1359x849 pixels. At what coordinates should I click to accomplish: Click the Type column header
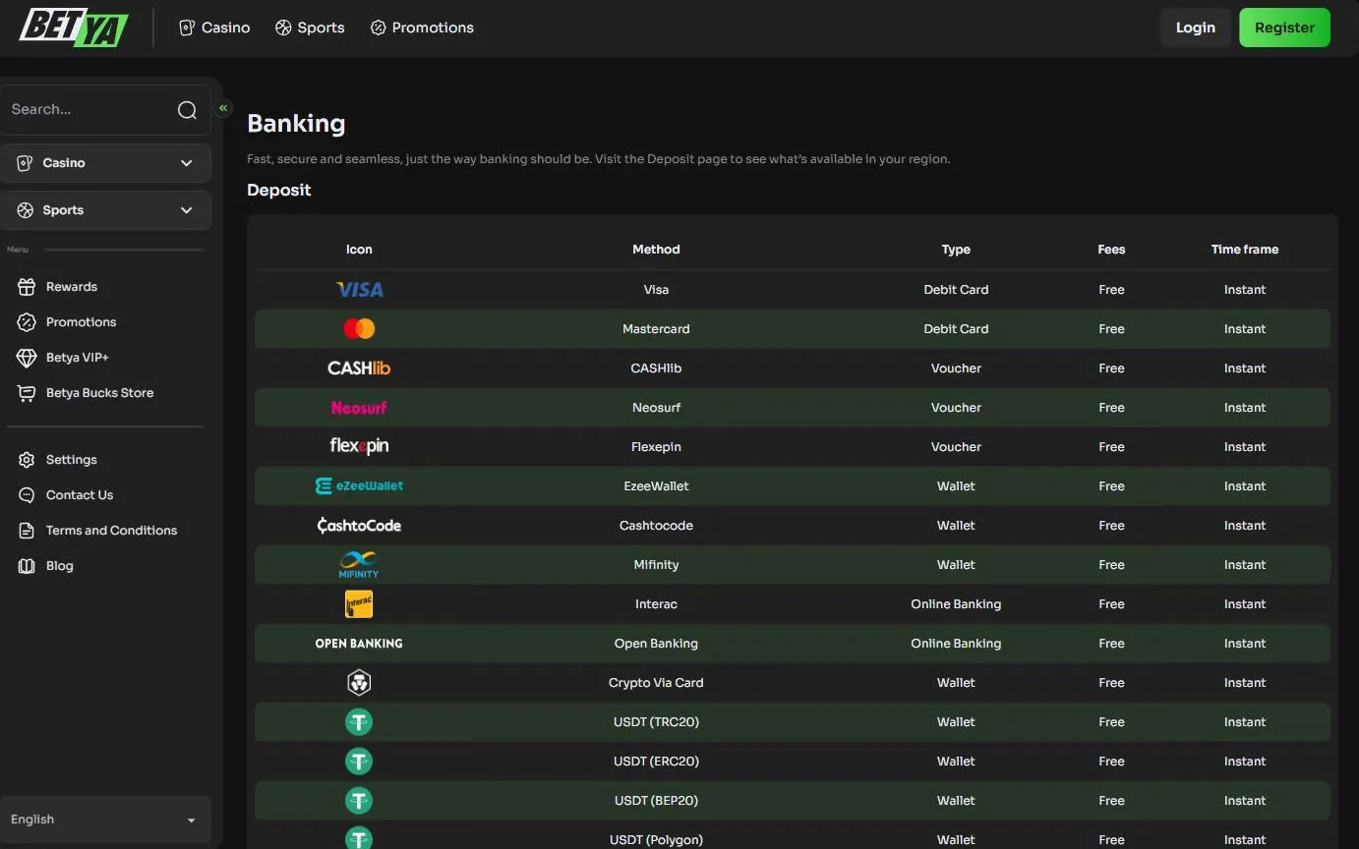click(956, 250)
